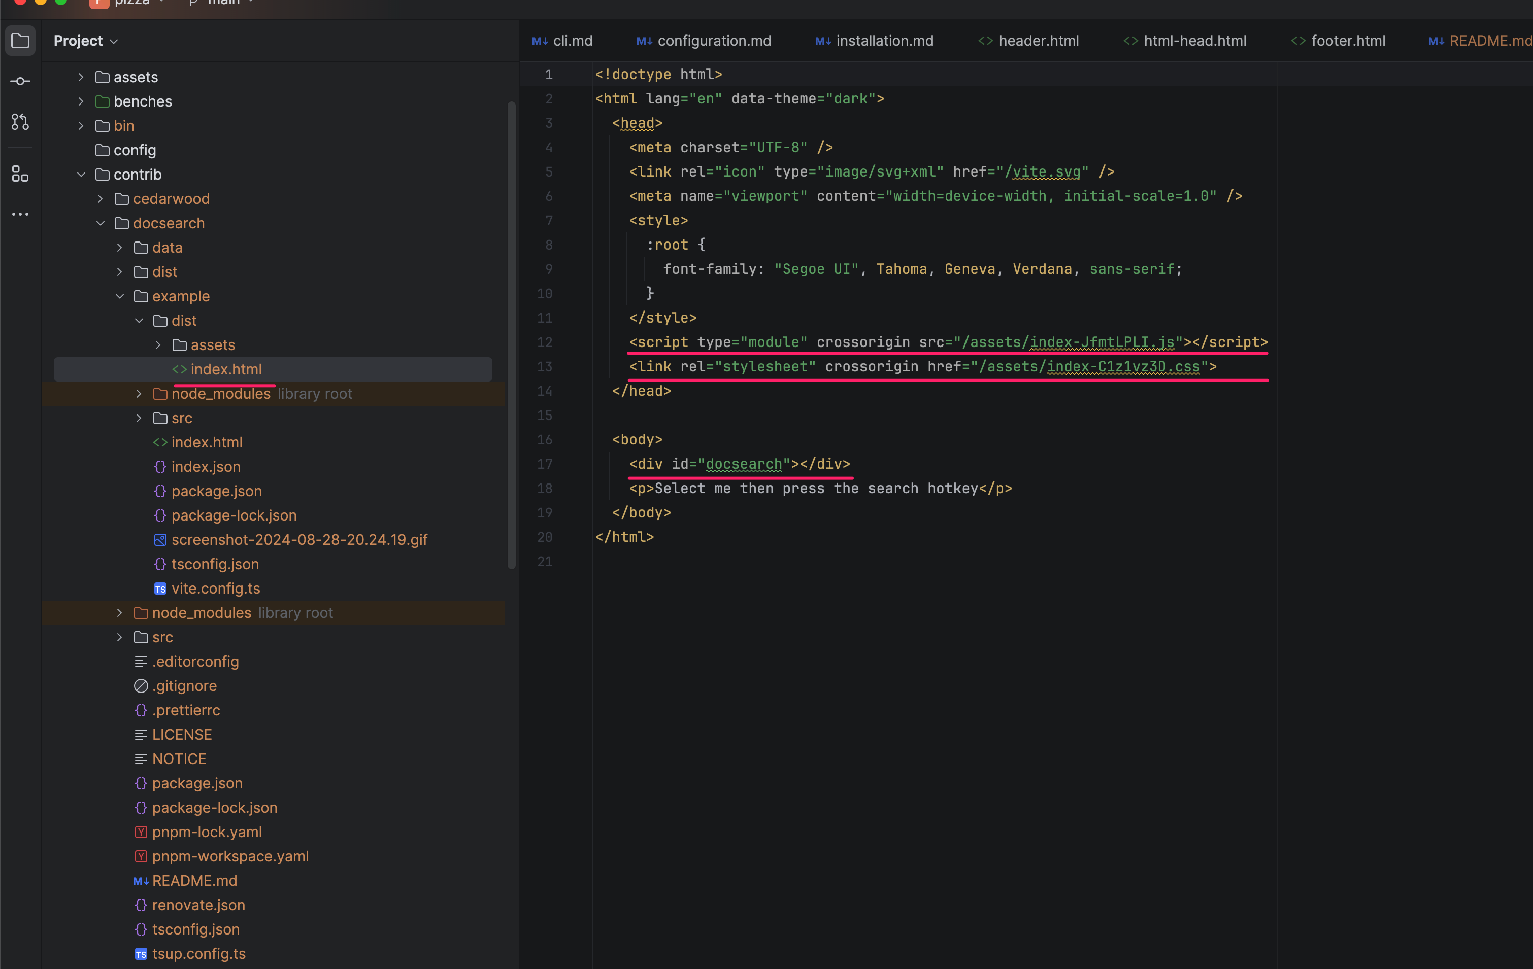Click the project tree vertical scrollbar
The image size is (1533, 969).
tap(511, 335)
